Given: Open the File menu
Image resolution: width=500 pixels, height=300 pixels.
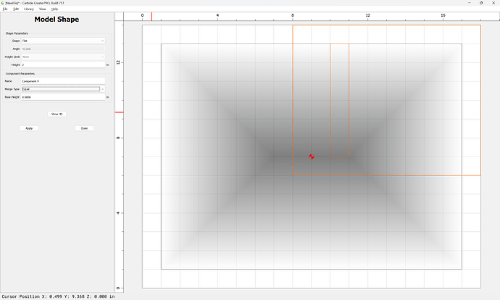Looking at the screenshot, I should pos(5,9).
